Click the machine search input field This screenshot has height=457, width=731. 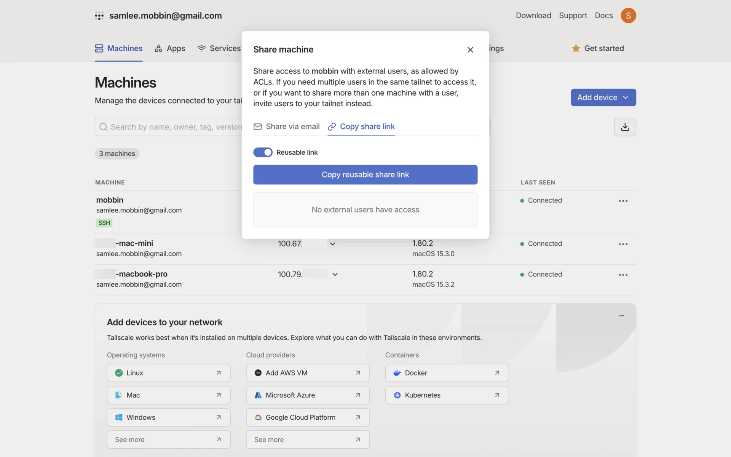click(171, 127)
